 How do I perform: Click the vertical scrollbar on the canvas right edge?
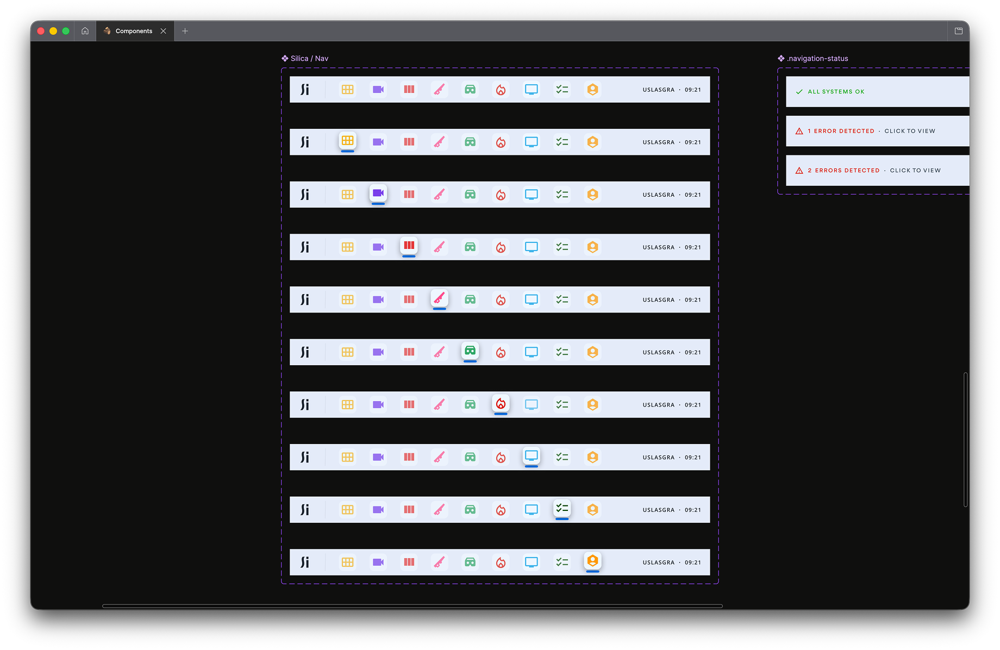(x=966, y=440)
